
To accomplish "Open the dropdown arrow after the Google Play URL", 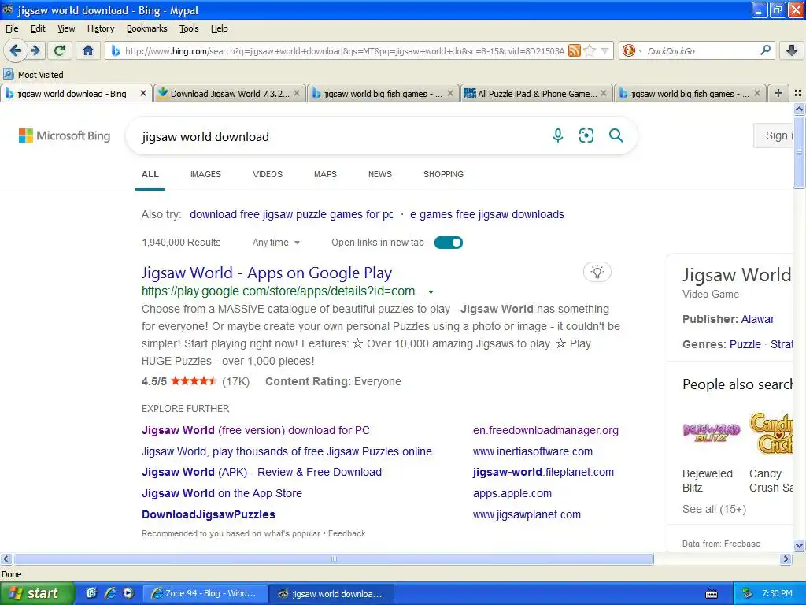I will click(x=431, y=291).
